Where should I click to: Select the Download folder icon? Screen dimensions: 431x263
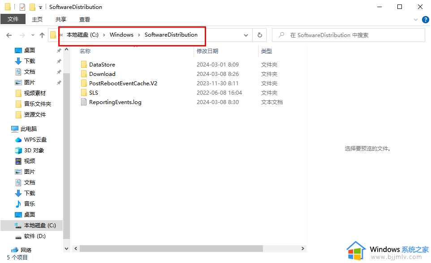coord(84,74)
